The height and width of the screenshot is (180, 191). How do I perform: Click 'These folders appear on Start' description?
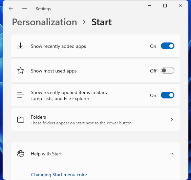[x=81, y=123]
